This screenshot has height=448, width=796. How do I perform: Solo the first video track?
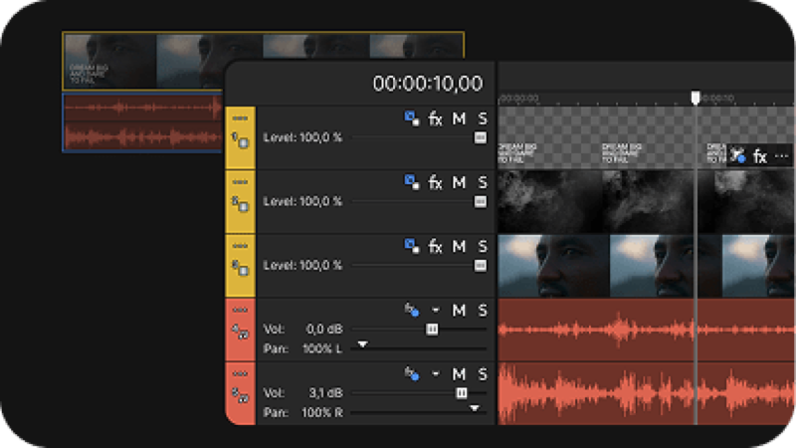pos(483,118)
